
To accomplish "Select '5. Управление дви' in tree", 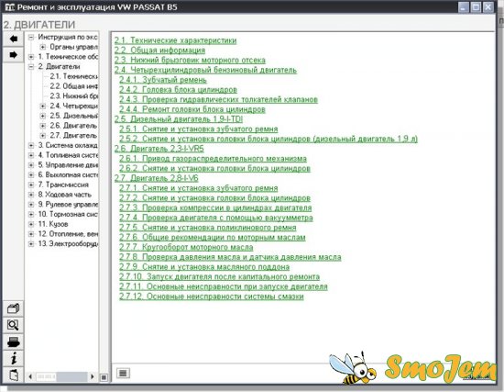I will point(68,165).
